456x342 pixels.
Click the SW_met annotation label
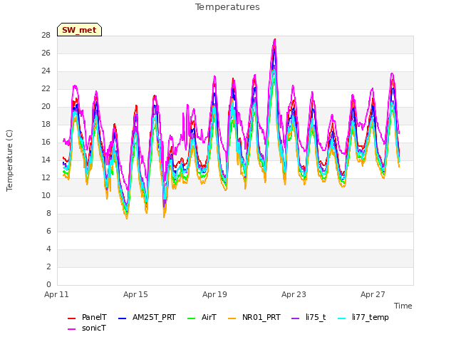coord(79,30)
